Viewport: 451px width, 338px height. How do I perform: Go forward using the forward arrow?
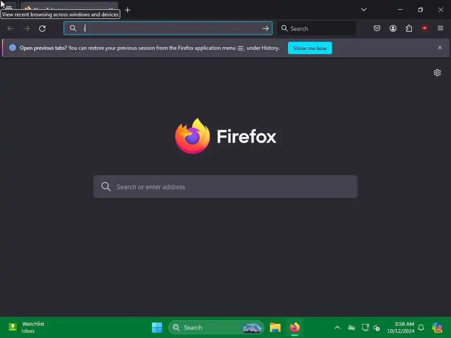26,29
